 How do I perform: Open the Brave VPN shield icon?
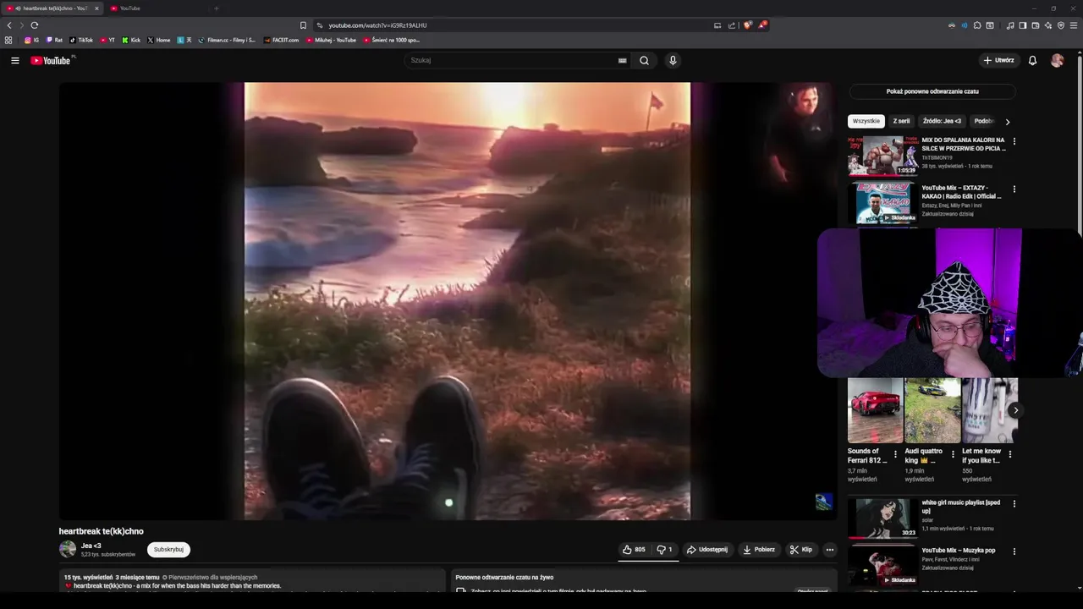(x=1061, y=25)
